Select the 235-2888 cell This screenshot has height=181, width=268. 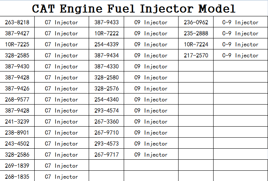pyautogui.click(x=196, y=33)
